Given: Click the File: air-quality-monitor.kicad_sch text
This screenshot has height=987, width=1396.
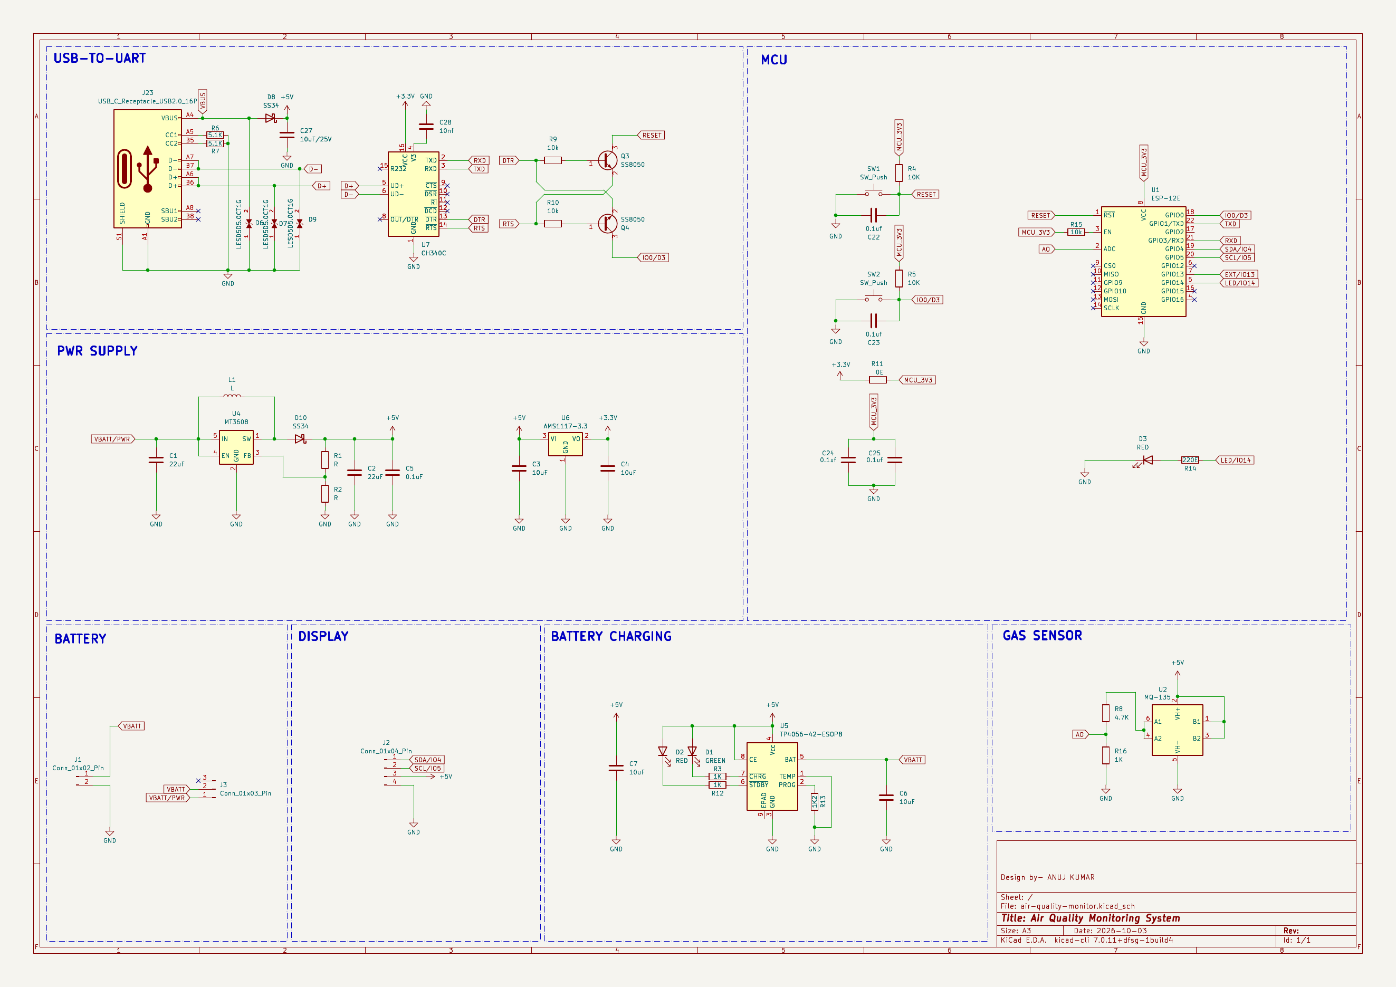Looking at the screenshot, I should point(1068,906).
